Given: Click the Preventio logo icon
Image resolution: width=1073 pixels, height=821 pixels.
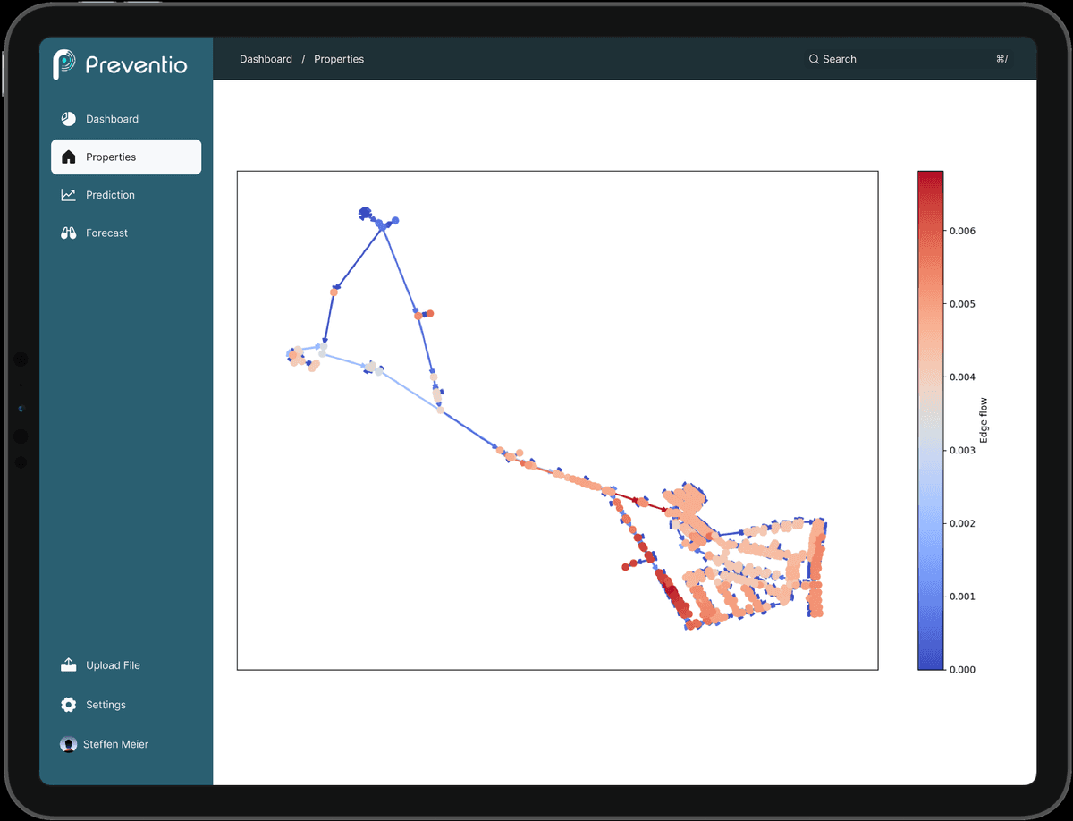Looking at the screenshot, I should click(64, 64).
